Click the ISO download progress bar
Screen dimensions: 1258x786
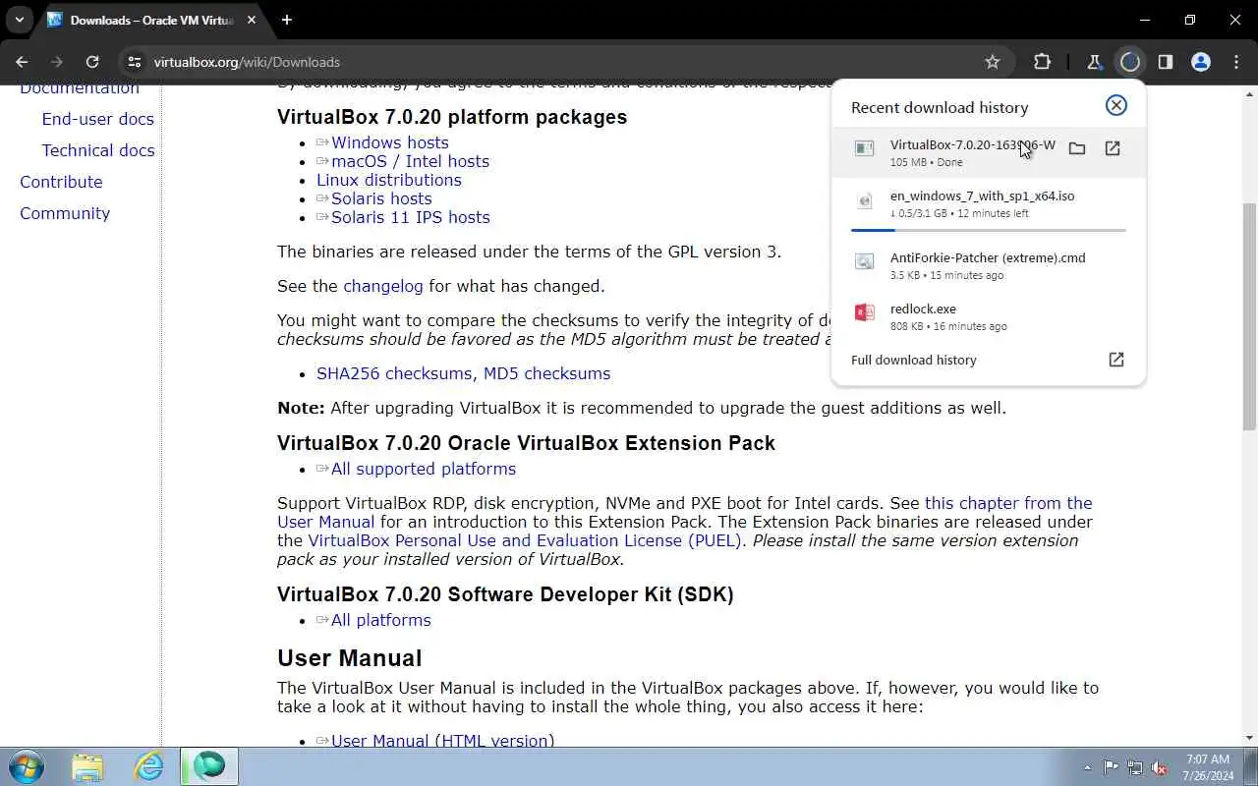pos(989,230)
